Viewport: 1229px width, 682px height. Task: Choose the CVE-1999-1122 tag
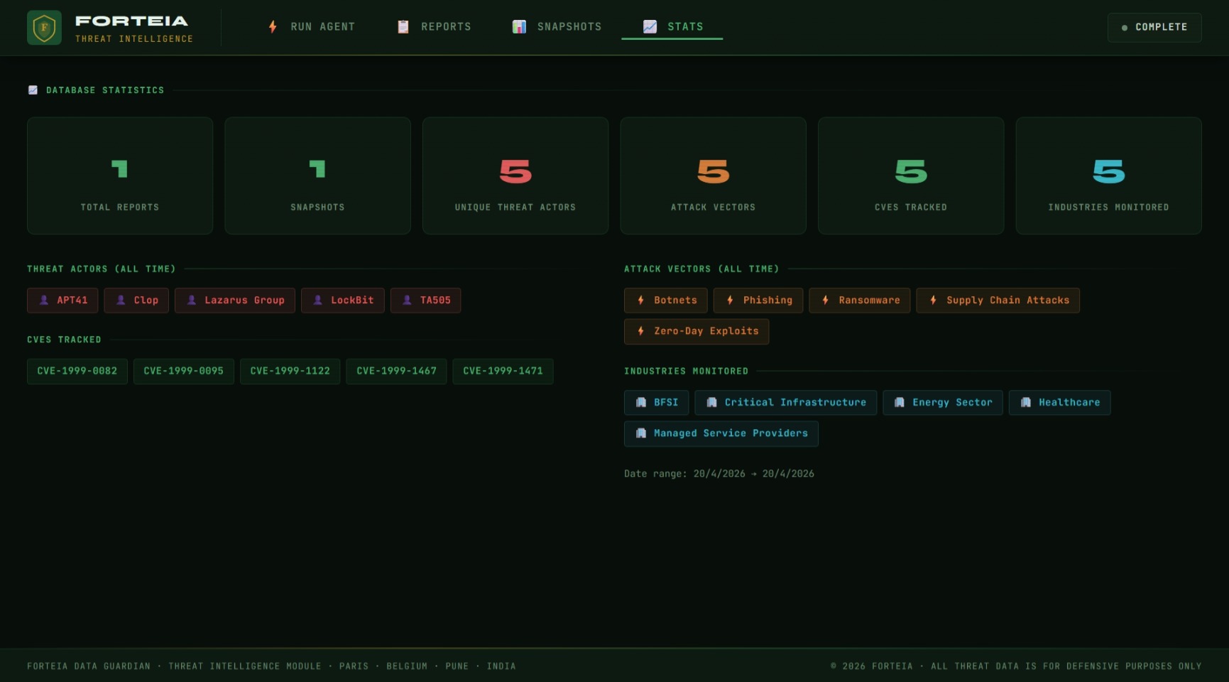click(290, 372)
